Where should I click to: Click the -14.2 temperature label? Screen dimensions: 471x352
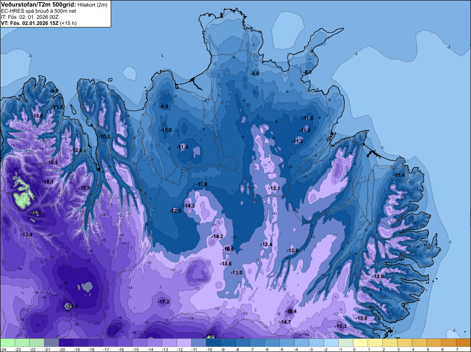pos(218,236)
